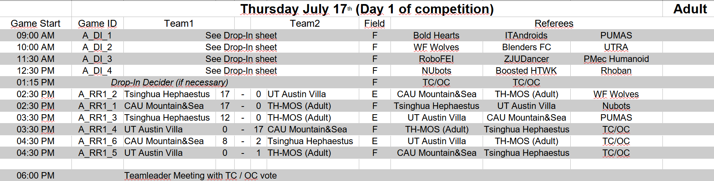Click the Drop-In Decider (if necessary) cell
Image resolution: width=714 pixels, height=181 pixels.
(x=170, y=82)
